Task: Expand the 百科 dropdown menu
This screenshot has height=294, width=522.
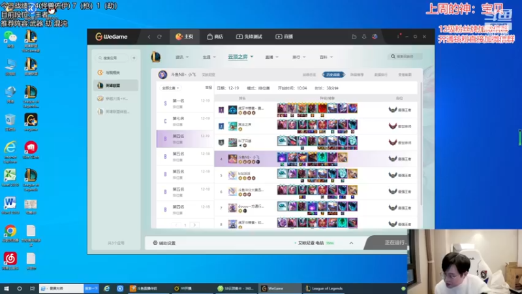Action: coord(326,57)
